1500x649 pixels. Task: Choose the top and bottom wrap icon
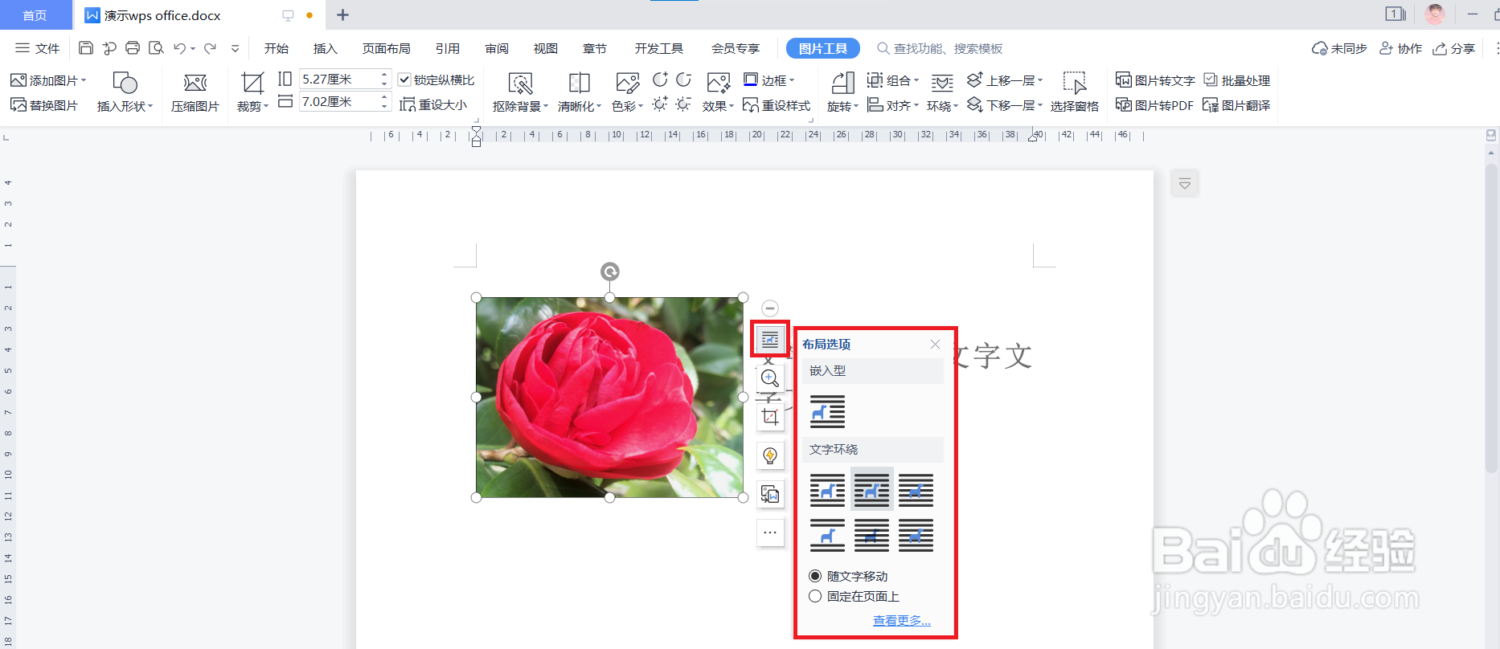coord(827,535)
